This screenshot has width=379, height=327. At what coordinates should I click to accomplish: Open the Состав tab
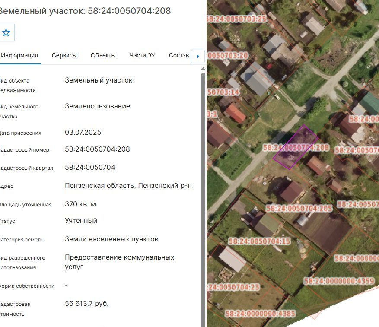coord(179,55)
